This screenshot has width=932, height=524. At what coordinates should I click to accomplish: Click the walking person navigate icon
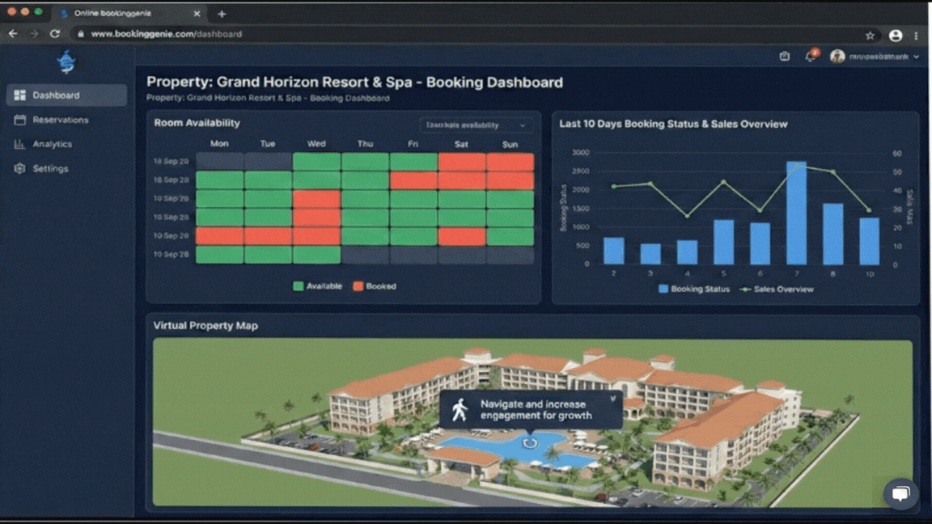(x=460, y=410)
